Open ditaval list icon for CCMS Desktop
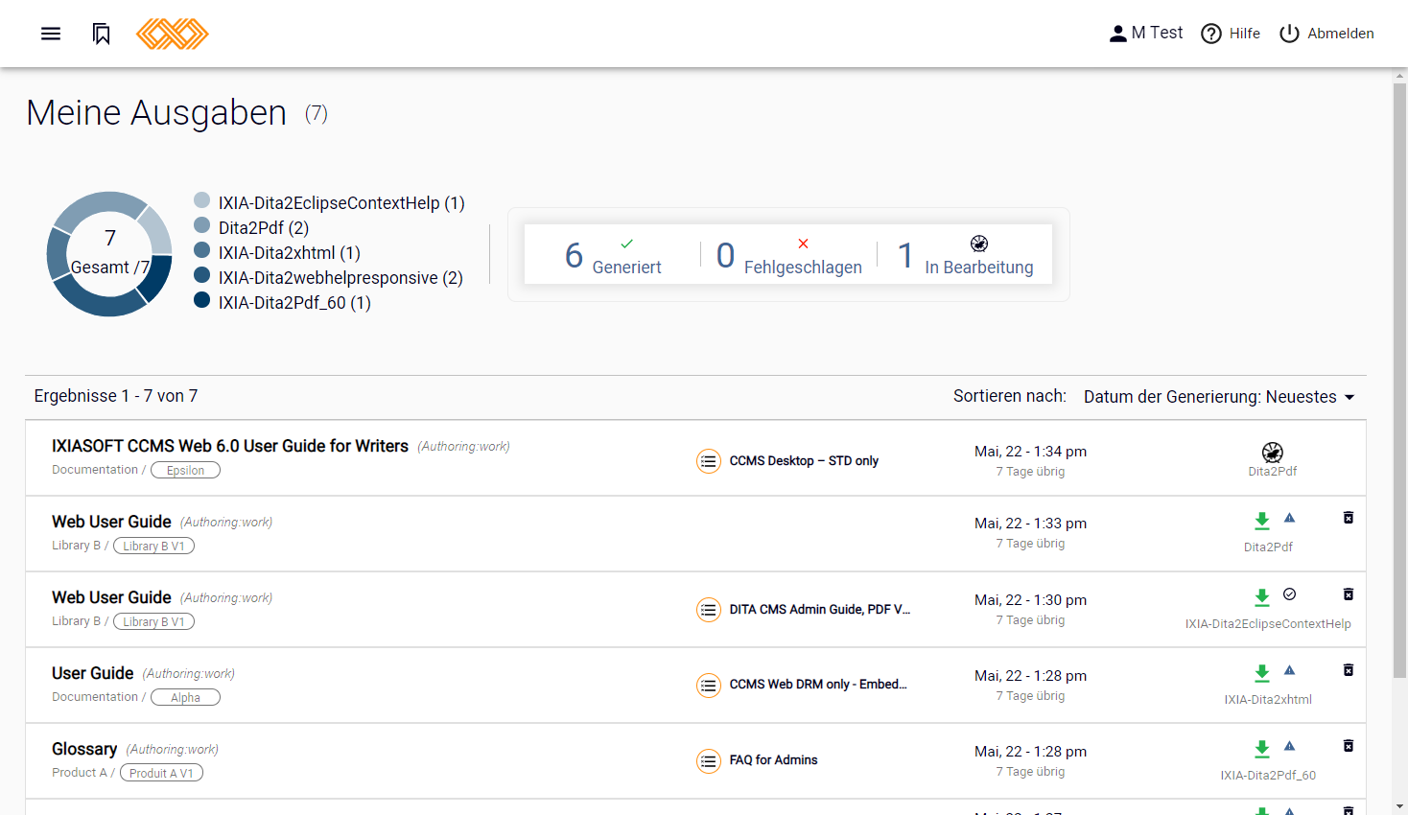Viewport: 1408px width, 815px height. point(709,461)
